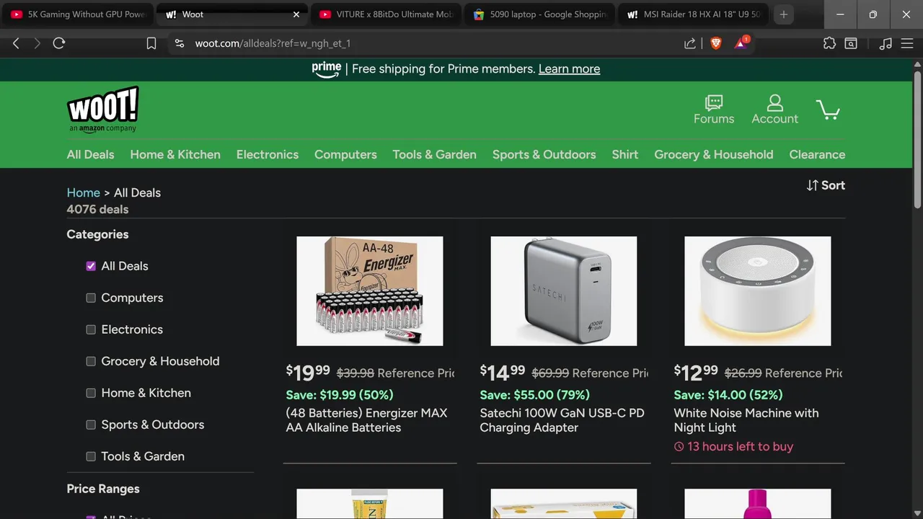Click the browser back arrow
This screenshot has height=519, width=923.
[16, 43]
